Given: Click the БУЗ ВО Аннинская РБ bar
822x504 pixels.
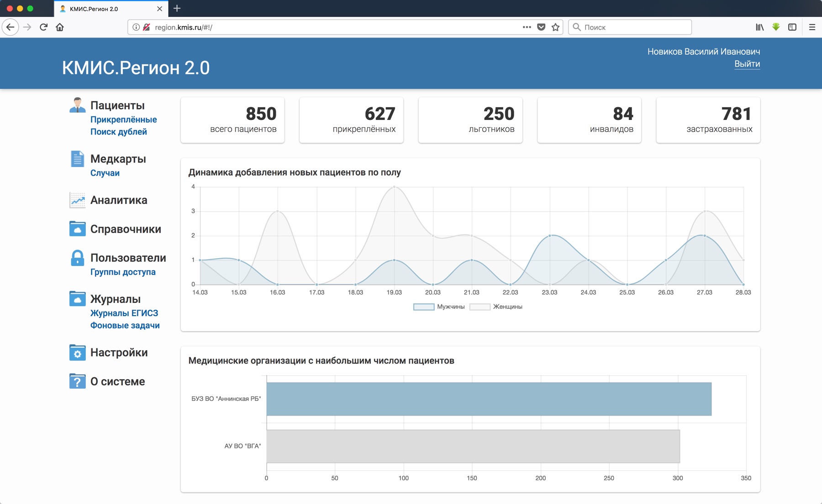Looking at the screenshot, I should pyautogui.click(x=489, y=399).
